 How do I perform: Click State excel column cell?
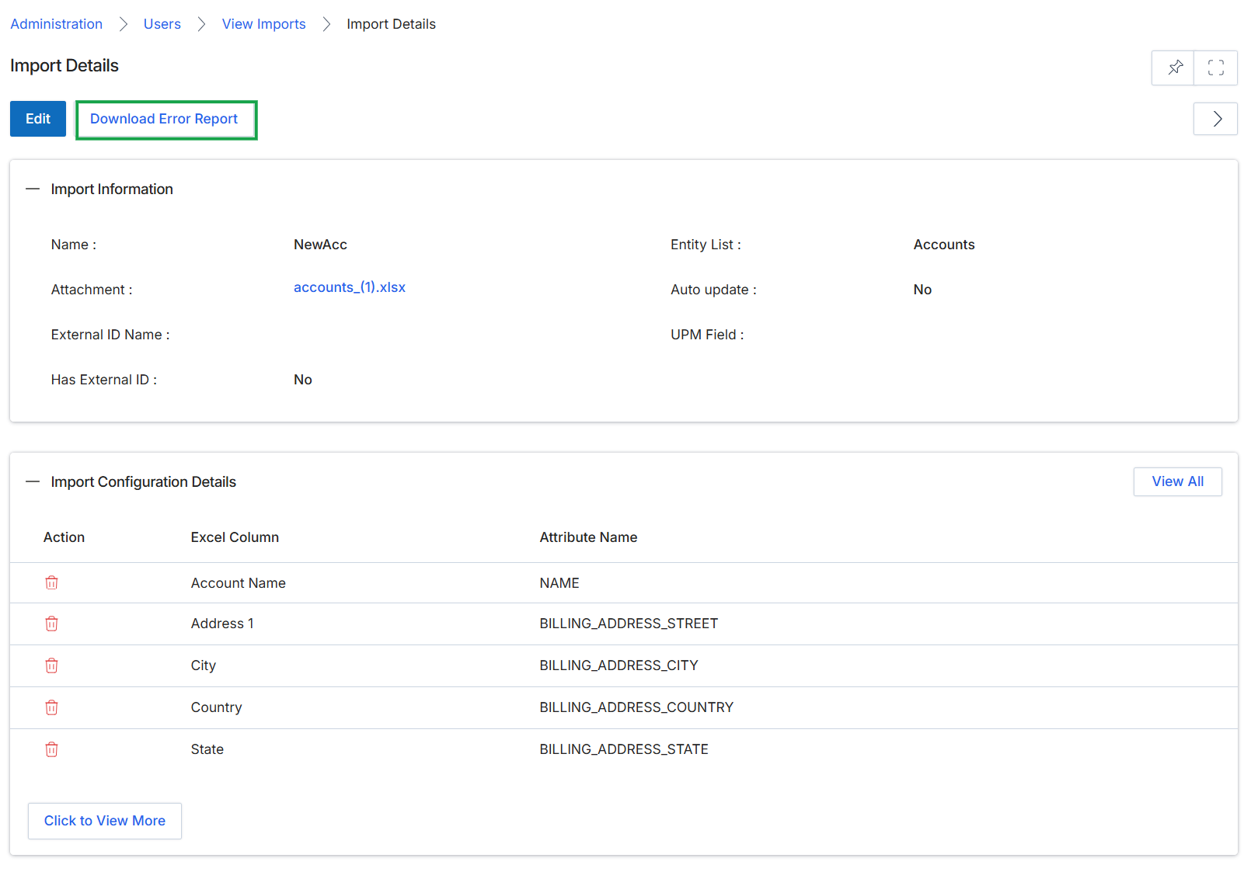pos(207,749)
